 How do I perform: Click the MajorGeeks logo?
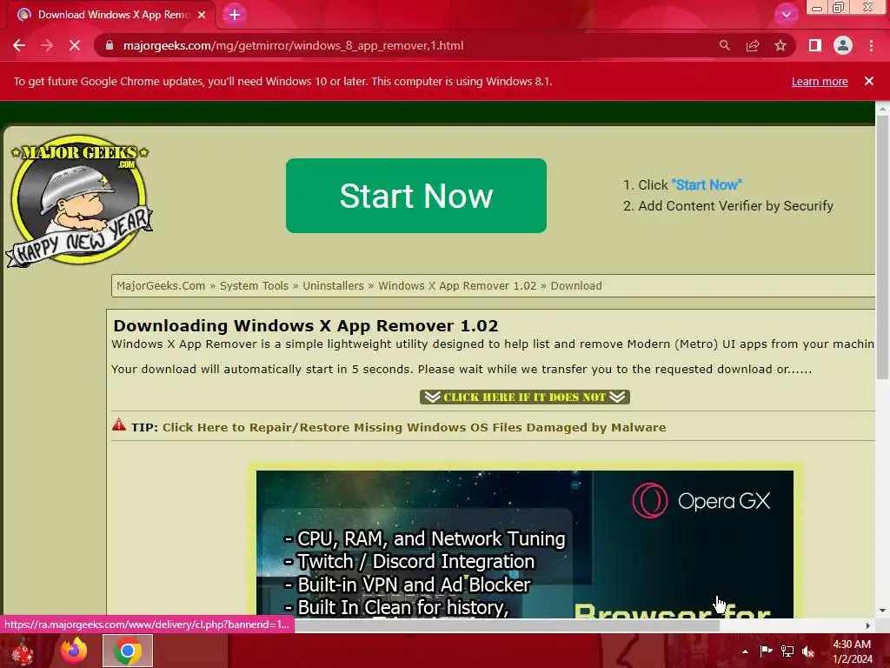[79, 201]
